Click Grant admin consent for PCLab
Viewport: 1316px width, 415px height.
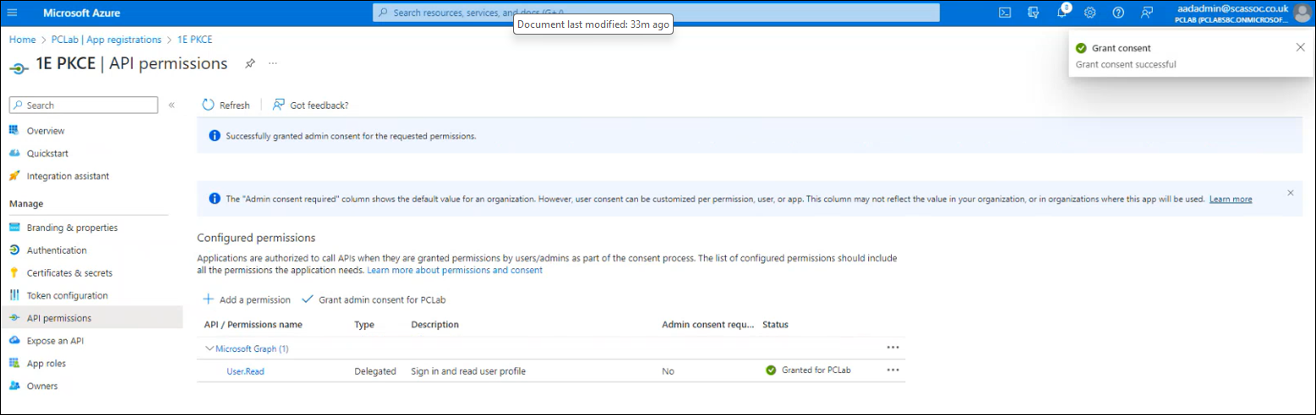point(374,300)
